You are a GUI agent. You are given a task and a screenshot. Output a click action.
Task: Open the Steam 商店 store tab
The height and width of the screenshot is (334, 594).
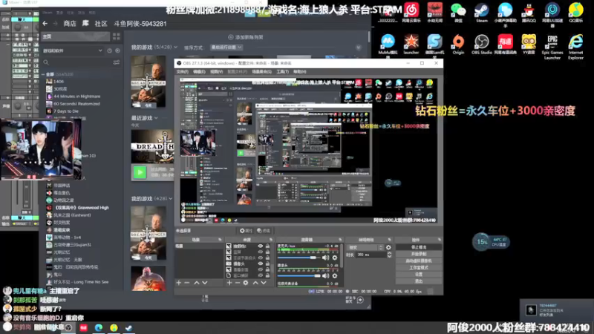click(69, 24)
